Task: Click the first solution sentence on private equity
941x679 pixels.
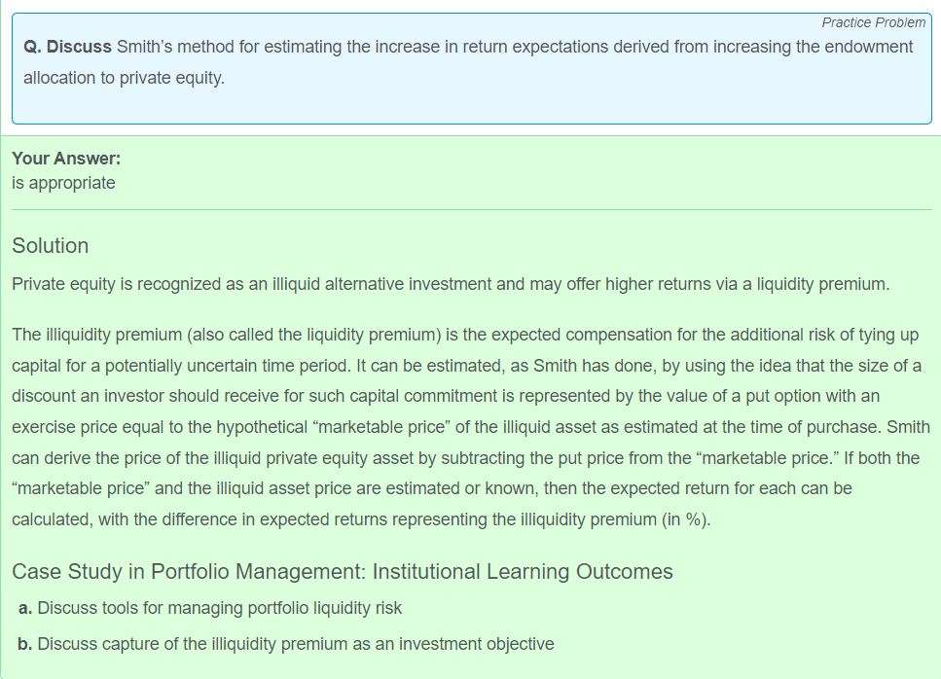Action: pyautogui.click(x=451, y=284)
